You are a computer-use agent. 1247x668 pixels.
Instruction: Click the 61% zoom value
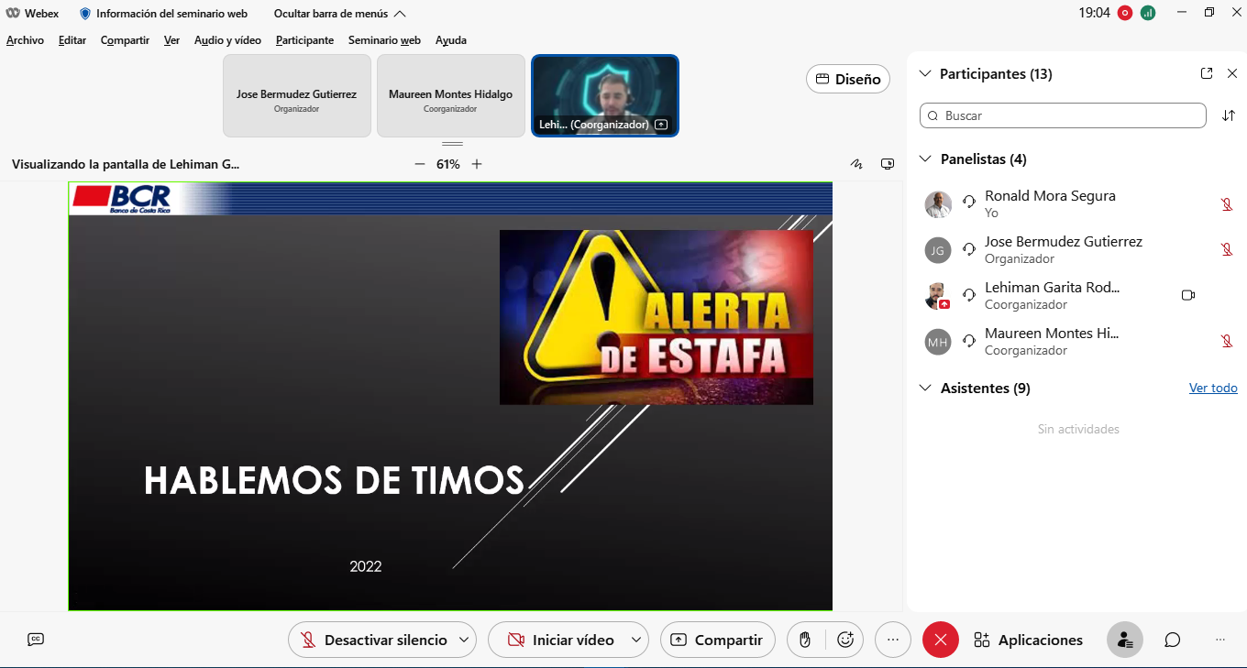pos(448,164)
